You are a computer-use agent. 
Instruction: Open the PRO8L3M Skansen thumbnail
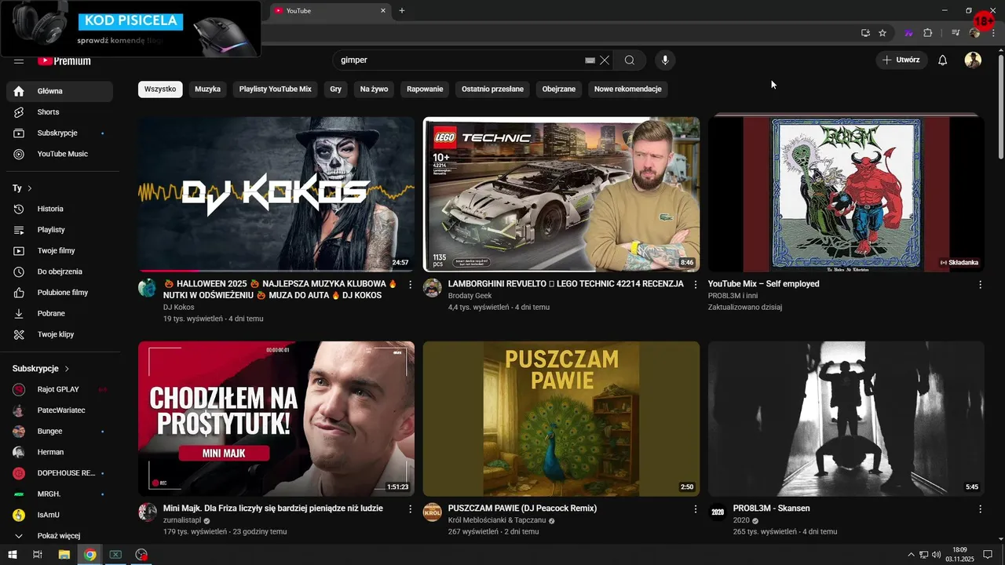(846, 418)
